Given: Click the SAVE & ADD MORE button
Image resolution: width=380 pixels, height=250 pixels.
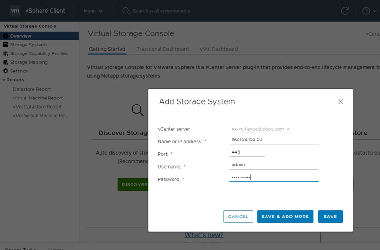Looking at the screenshot, I should click(x=285, y=217).
